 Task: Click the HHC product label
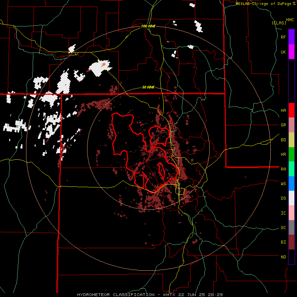[x=290, y=20]
